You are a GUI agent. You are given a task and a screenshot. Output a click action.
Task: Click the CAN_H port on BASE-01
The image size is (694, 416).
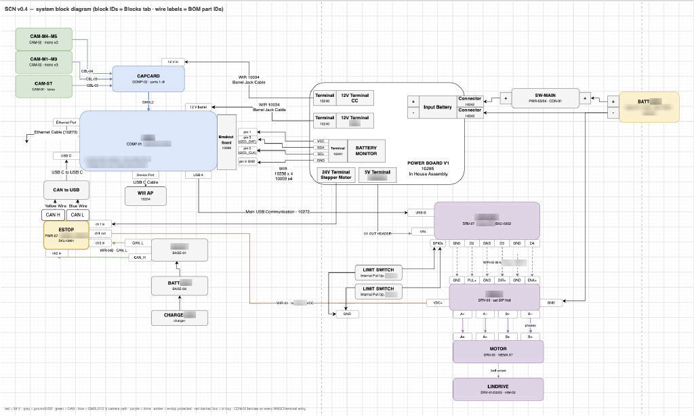point(140,257)
